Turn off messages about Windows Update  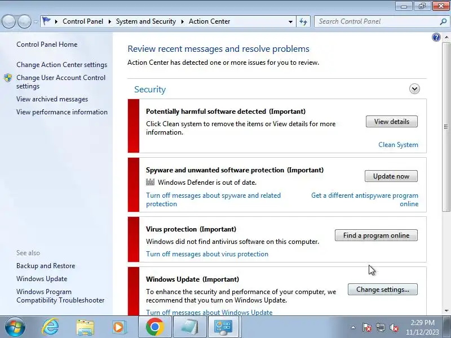(x=209, y=313)
